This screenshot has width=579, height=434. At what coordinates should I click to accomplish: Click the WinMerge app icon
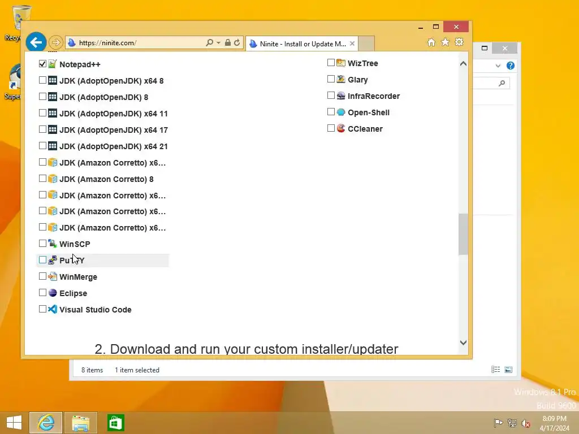[53, 276]
